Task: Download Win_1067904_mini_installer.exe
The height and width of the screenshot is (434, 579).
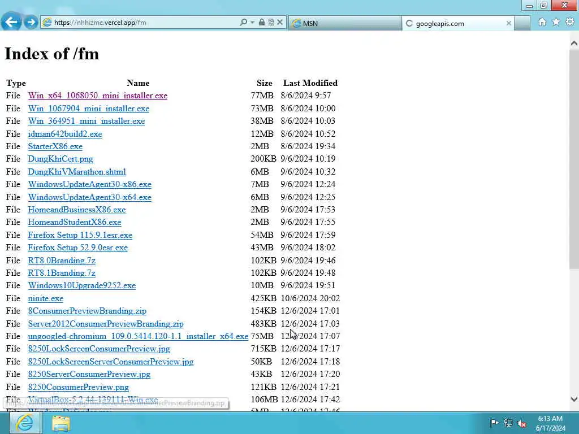Action: [89, 108]
